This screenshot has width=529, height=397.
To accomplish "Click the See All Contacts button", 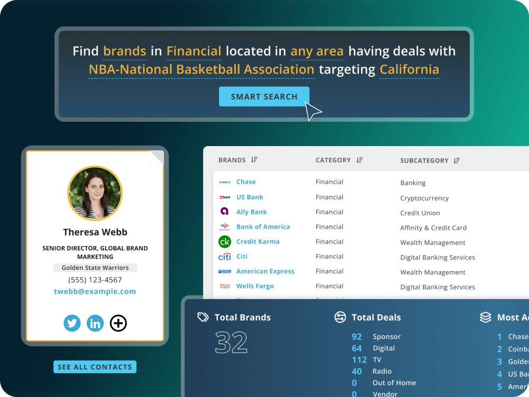I will pos(95,367).
